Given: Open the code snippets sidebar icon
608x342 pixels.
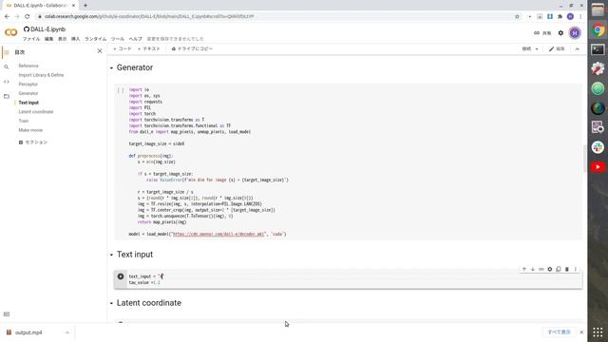Looking at the screenshot, I should [7, 82].
